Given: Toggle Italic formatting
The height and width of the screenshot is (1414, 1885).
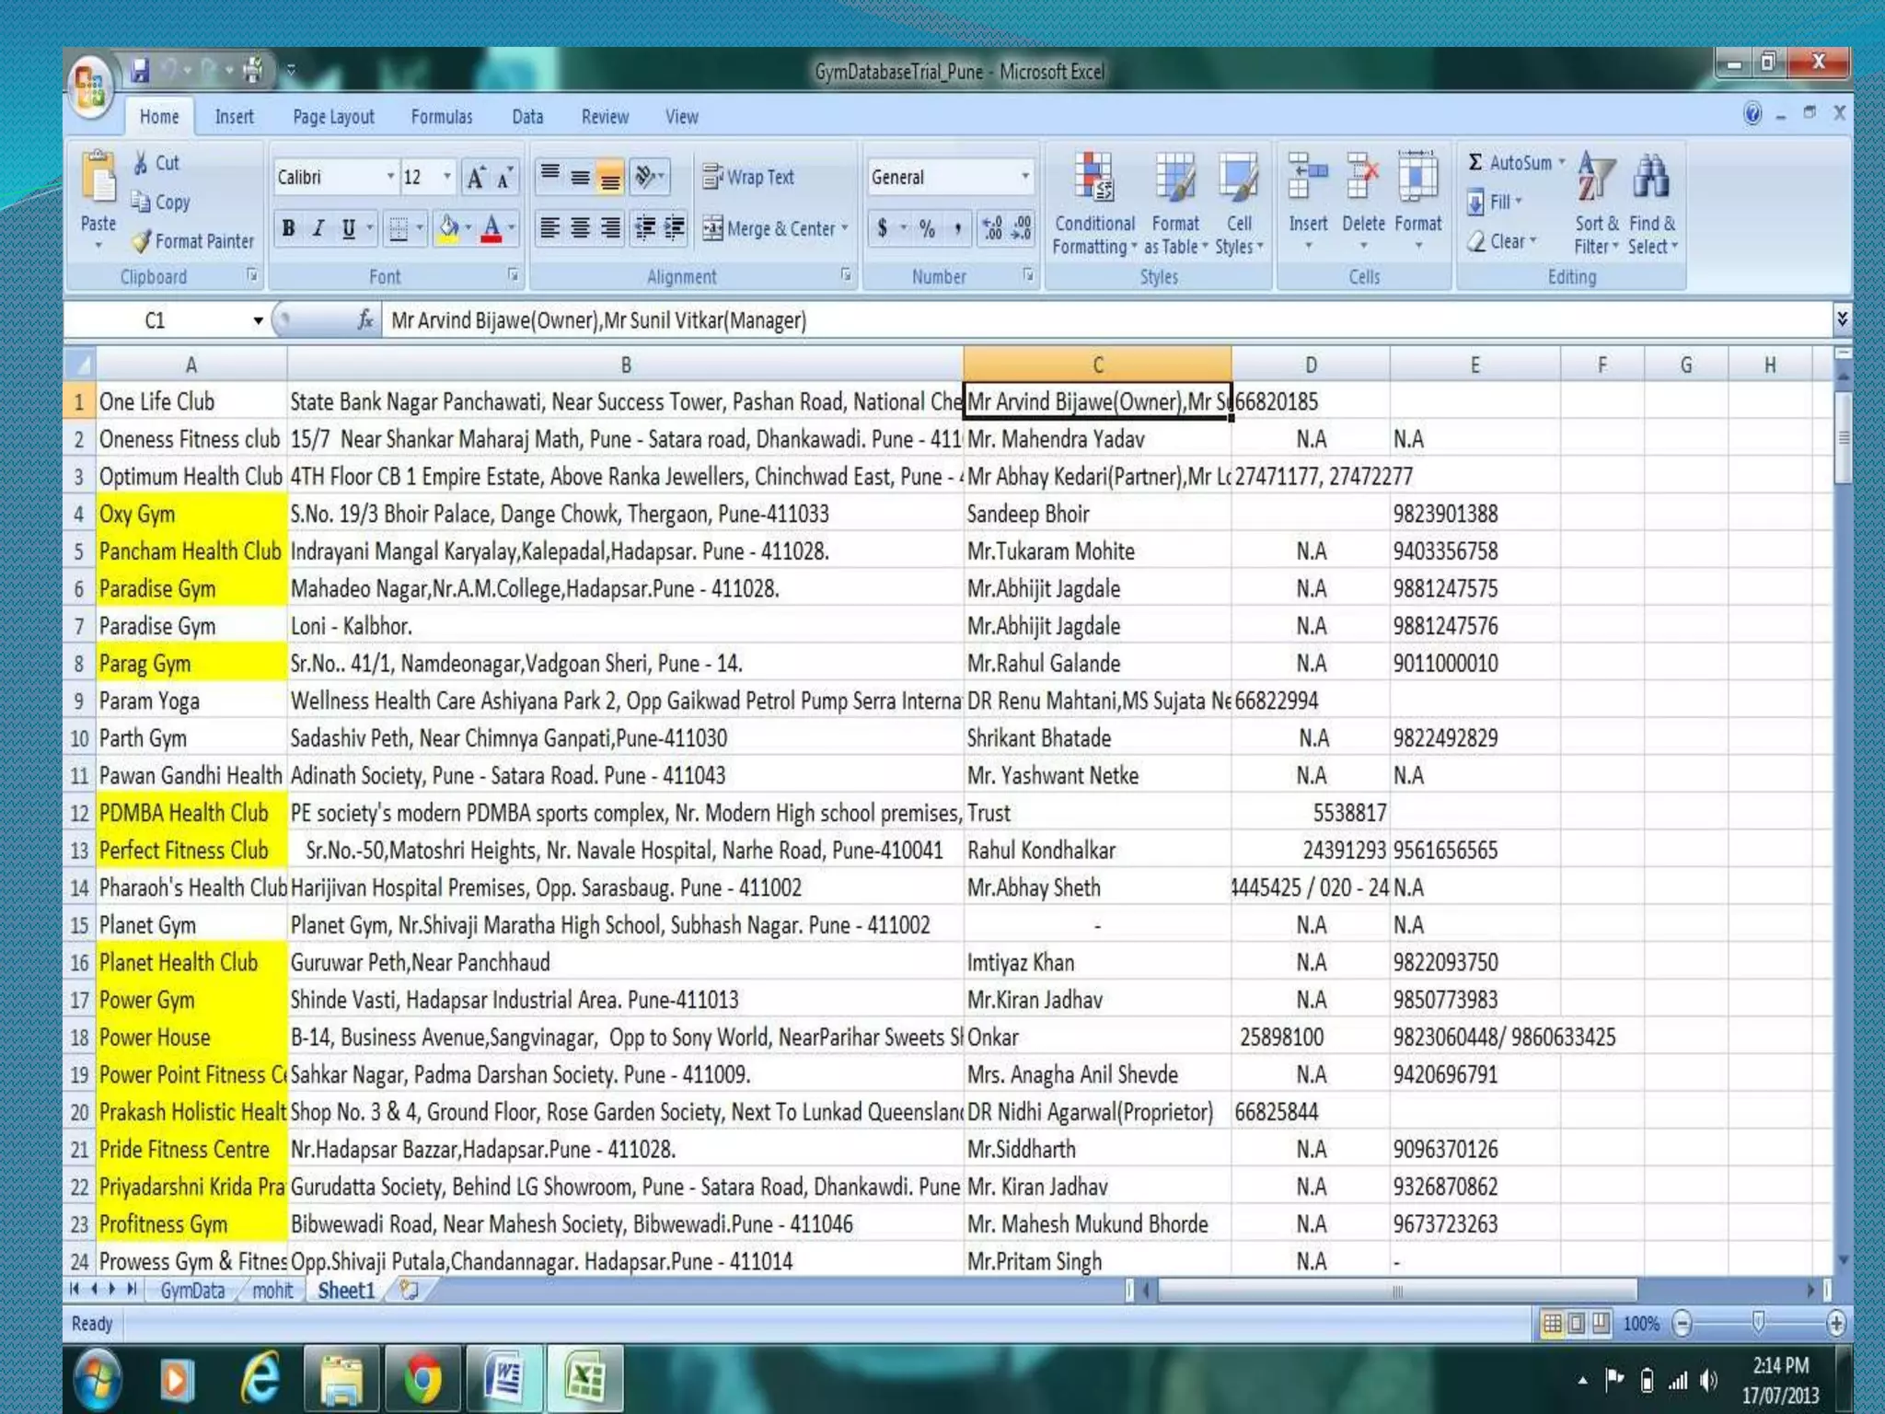Looking at the screenshot, I should click(x=318, y=228).
